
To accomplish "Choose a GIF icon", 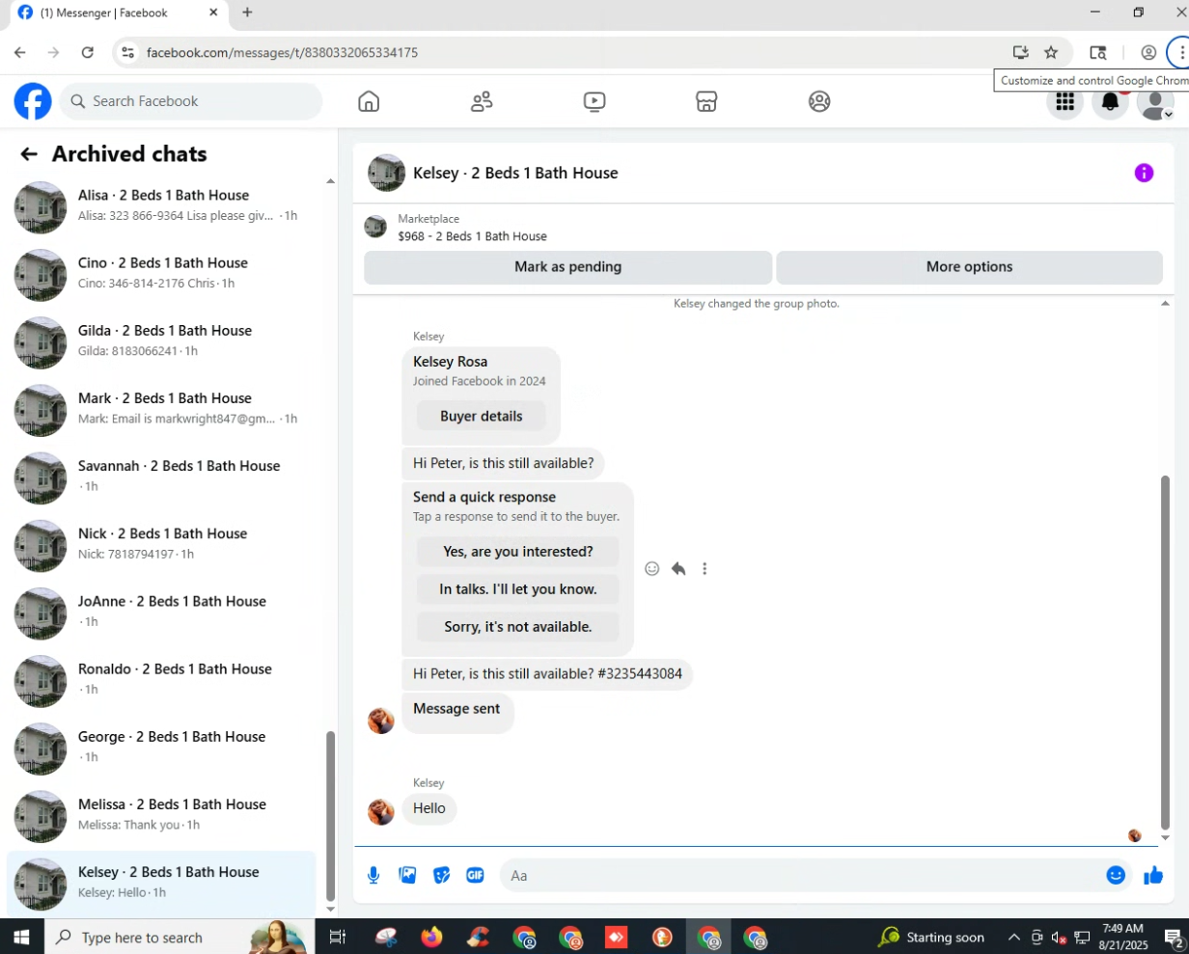I will (475, 876).
